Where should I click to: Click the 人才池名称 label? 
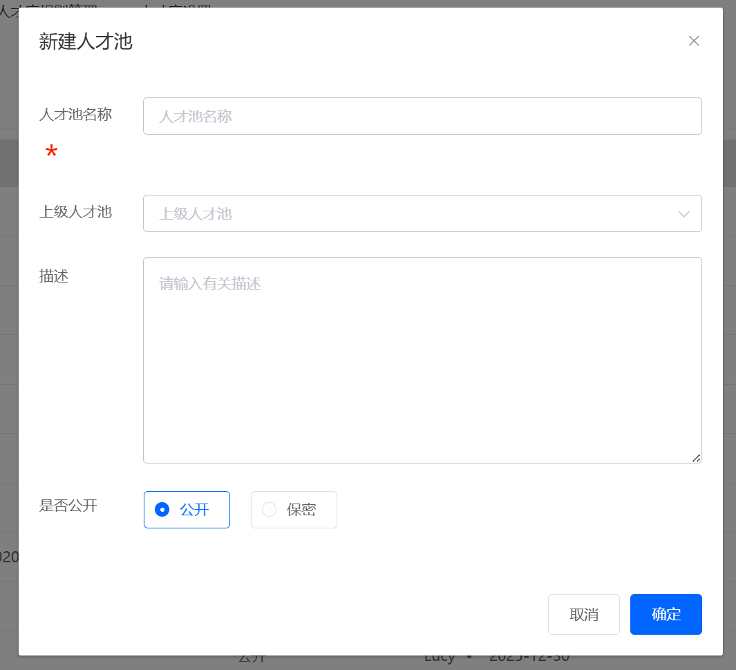point(75,115)
